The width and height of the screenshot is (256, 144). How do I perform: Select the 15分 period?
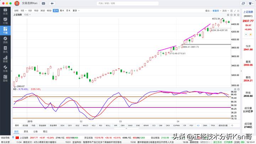[36, 11]
